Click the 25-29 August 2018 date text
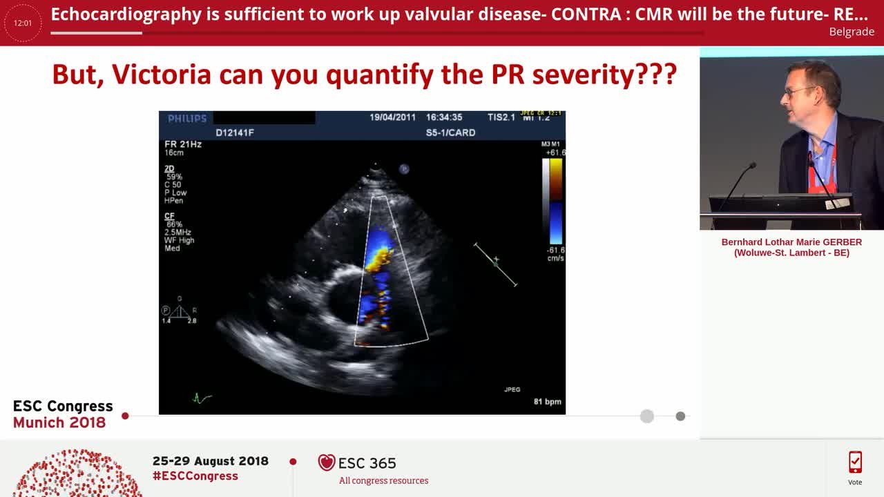Screen dimensions: 884x497 coord(211,461)
